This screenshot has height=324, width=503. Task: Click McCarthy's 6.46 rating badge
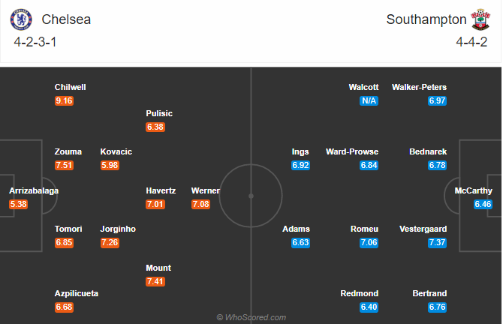point(483,204)
